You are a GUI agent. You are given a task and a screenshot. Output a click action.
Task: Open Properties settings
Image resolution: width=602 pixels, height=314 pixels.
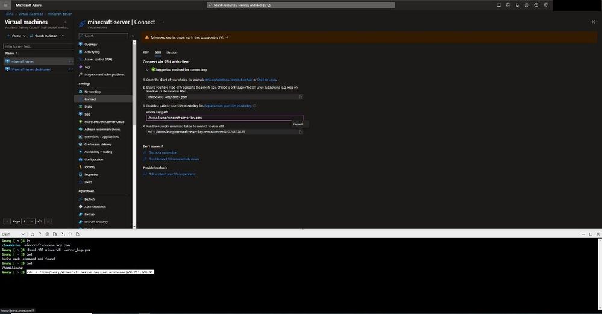coord(92,175)
